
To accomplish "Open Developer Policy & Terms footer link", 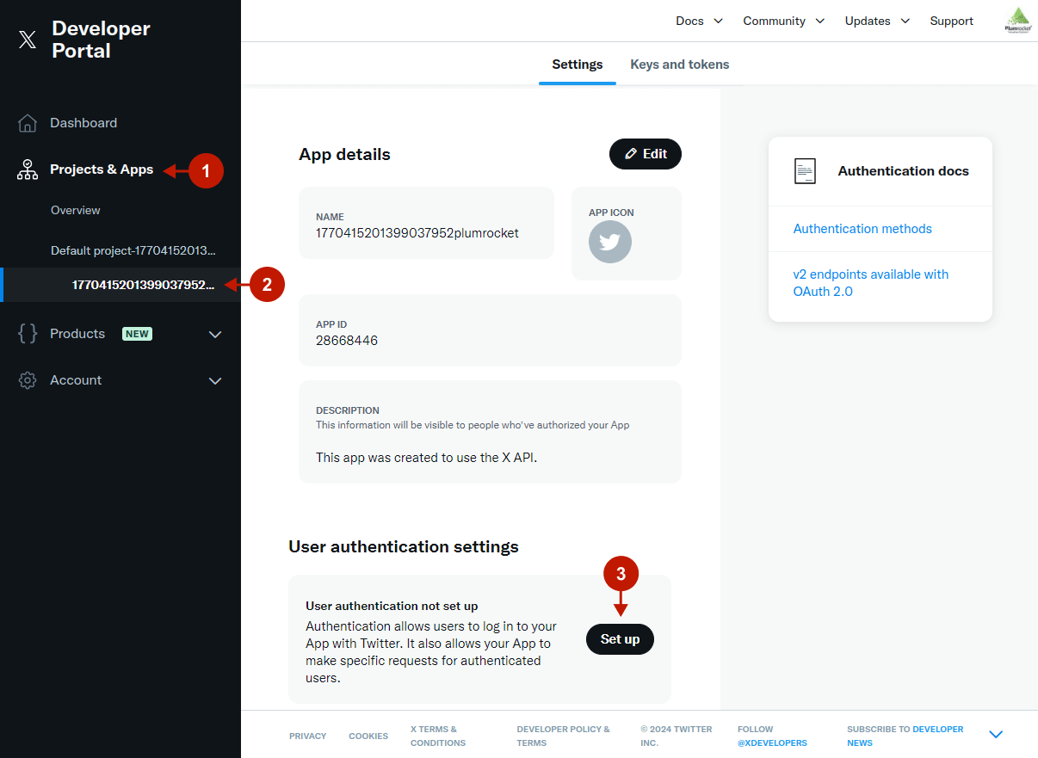I will click(x=564, y=736).
